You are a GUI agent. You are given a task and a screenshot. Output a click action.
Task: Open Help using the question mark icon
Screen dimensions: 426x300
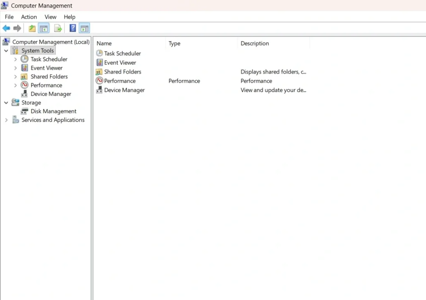72,28
